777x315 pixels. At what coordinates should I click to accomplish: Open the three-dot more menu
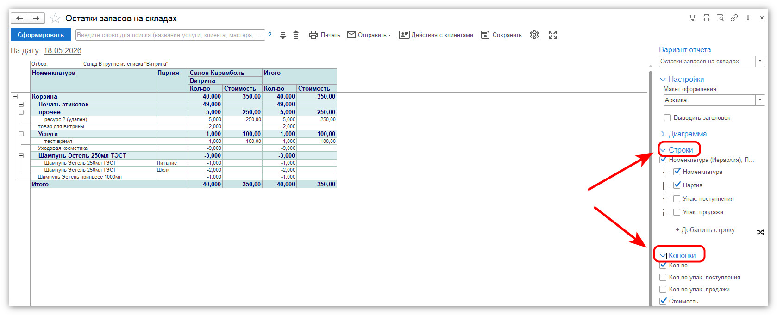(748, 18)
